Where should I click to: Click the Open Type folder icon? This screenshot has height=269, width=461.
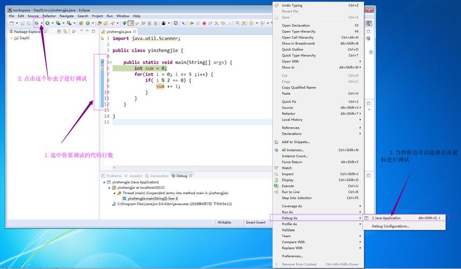(x=100, y=23)
